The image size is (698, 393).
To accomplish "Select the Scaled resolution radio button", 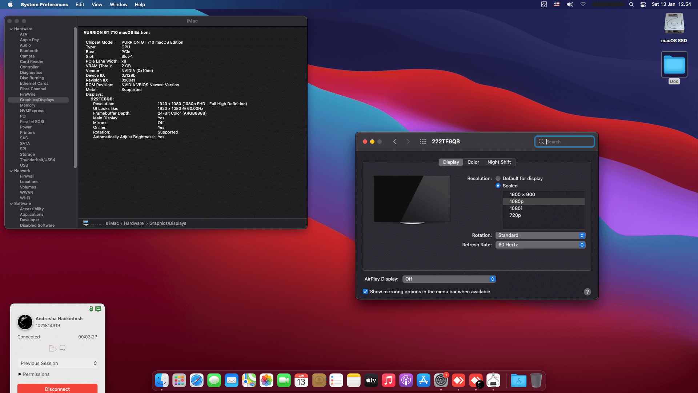I will click(498, 186).
